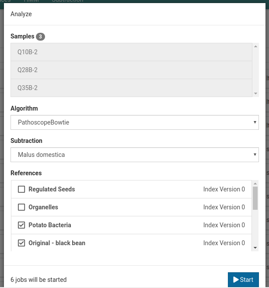
Task: Click the Index Version 0 label beside Organelles
Action: pyautogui.click(x=224, y=207)
